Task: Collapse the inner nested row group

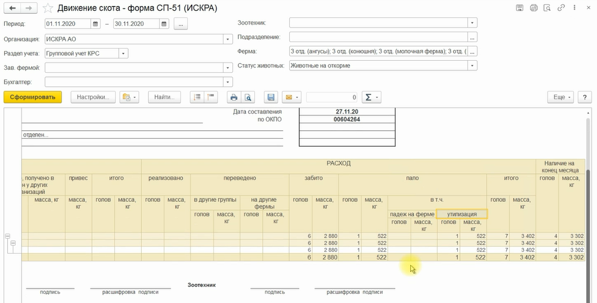Action: pyautogui.click(x=13, y=243)
